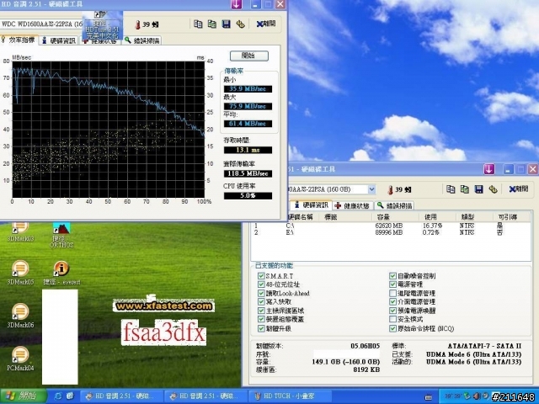Image resolution: width=539 pixels, height=404 pixels.
Task: Toggle the 原始命令排程 (NCQ) checkbox
Action: 392,328
